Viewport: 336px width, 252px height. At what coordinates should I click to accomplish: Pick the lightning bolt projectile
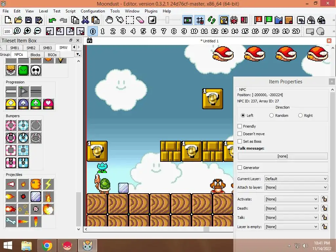pos(48,184)
